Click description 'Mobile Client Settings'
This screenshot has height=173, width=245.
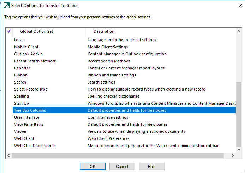(x=108, y=47)
